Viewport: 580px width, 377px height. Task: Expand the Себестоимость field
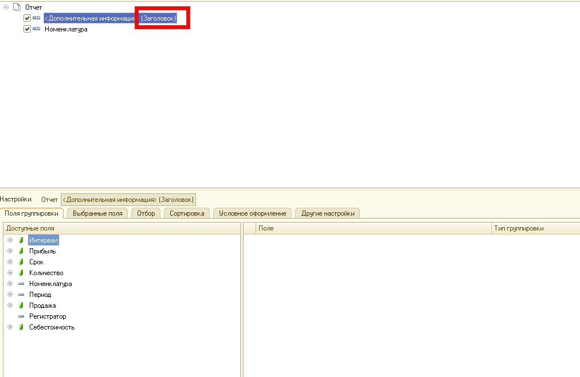(x=10, y=327)
